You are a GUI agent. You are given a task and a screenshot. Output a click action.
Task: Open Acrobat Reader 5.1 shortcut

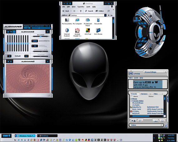tap(77, 32)
